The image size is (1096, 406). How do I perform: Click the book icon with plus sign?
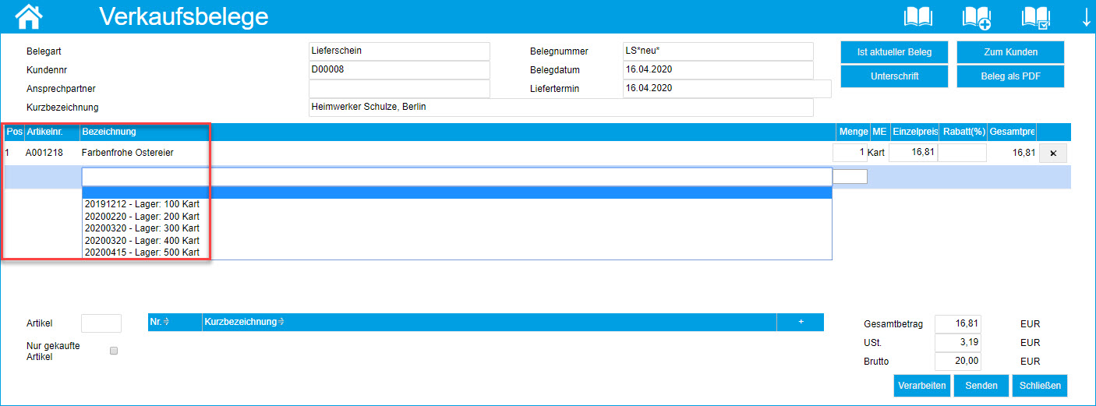click(x=976, y=16)
